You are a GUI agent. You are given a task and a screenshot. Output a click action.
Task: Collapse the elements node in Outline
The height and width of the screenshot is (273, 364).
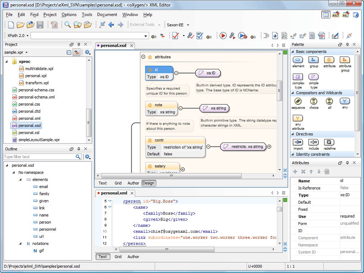(x=20, y=180)
